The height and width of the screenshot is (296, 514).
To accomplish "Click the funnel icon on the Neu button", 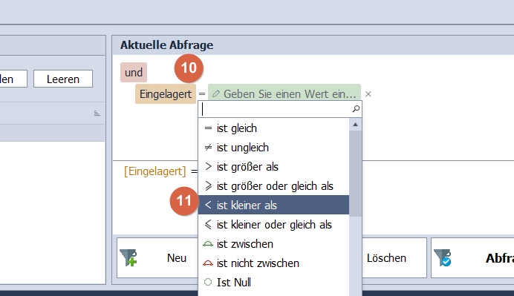I will click(128, 257).
